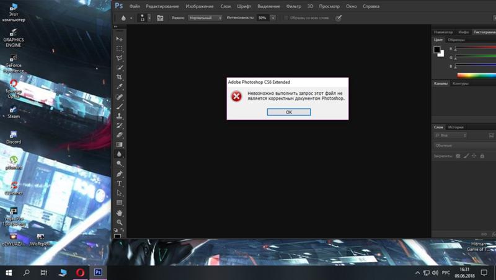Enable Sample All Layers checkbox
The height and width of the screenshot is (280, 496).
[286, 18]
